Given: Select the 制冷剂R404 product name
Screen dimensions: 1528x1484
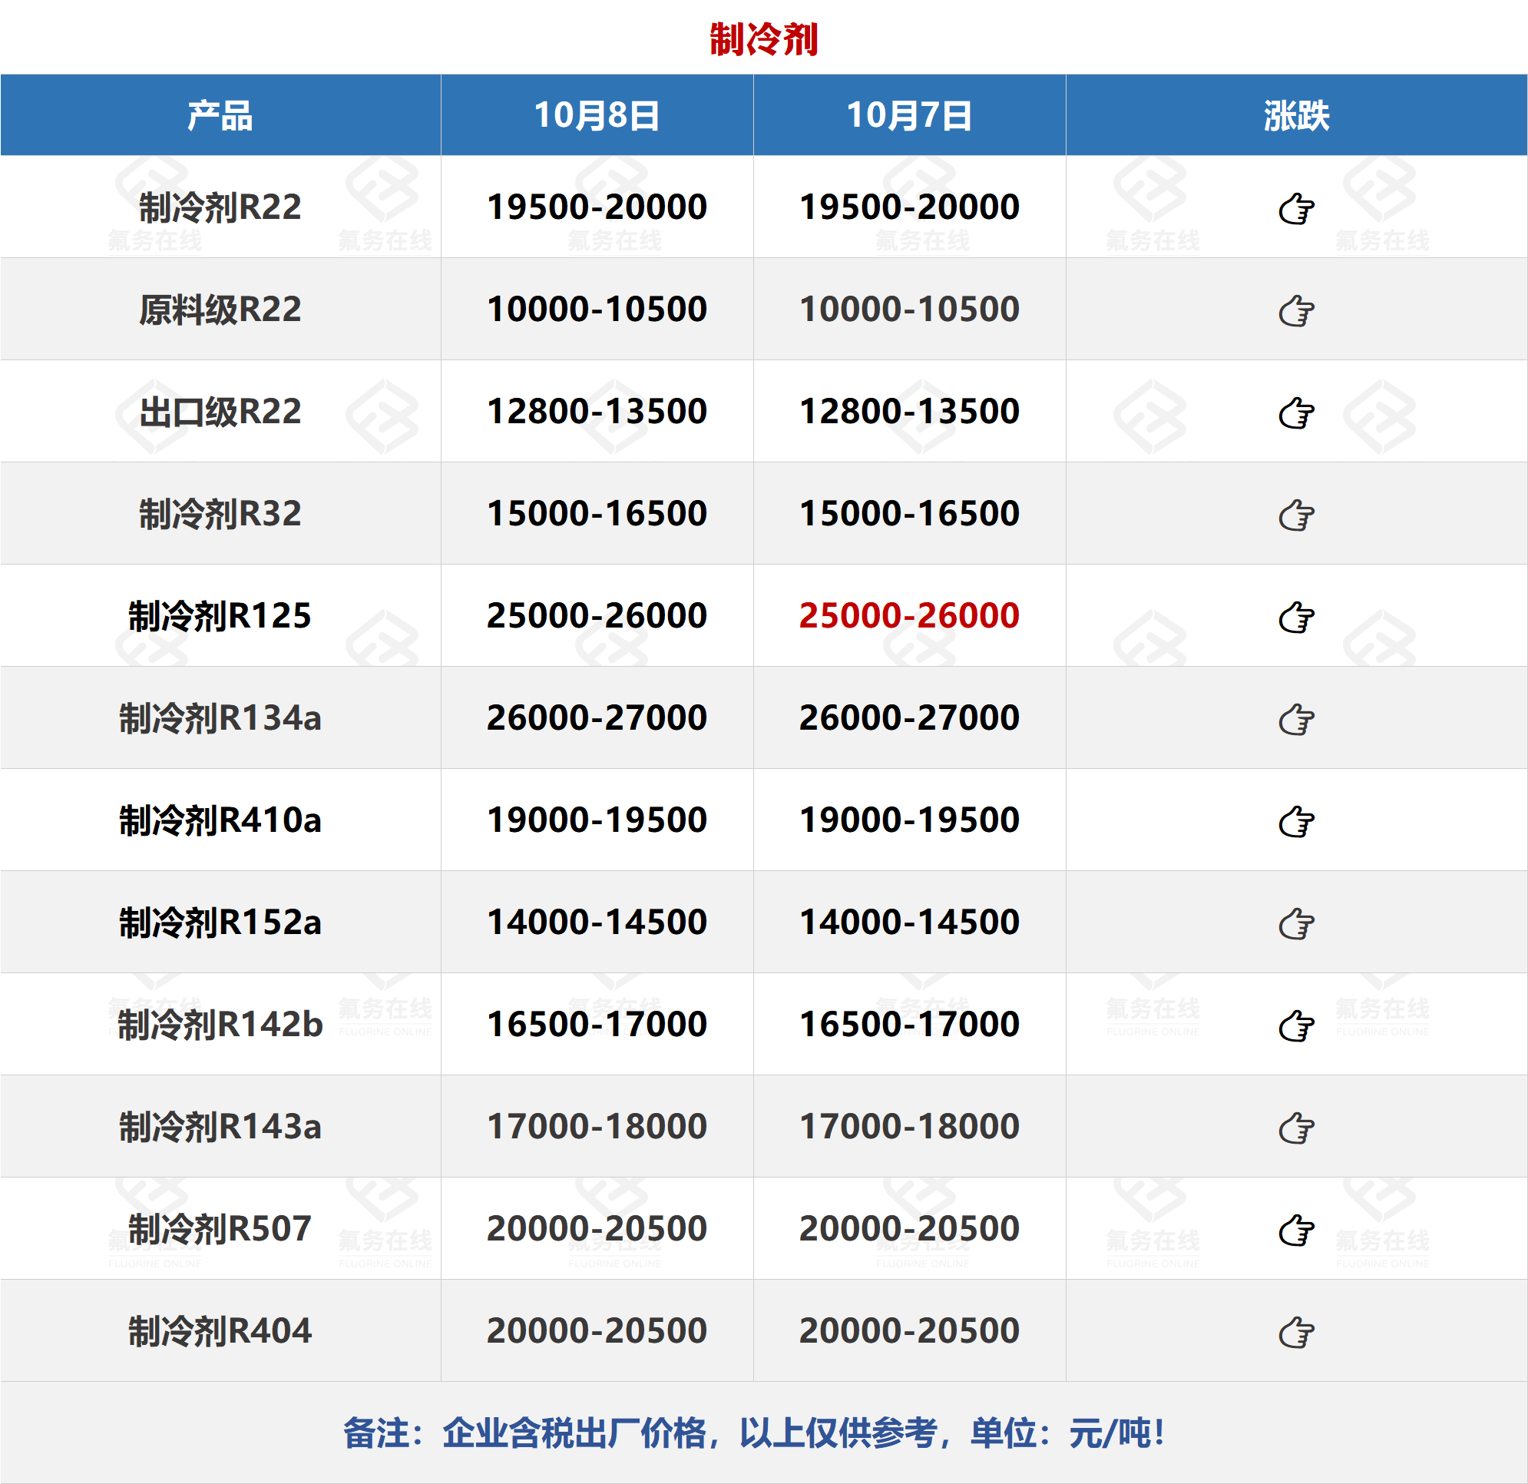Looking at the screenshot, I should pyautogui.click(x=220, y=1331).
